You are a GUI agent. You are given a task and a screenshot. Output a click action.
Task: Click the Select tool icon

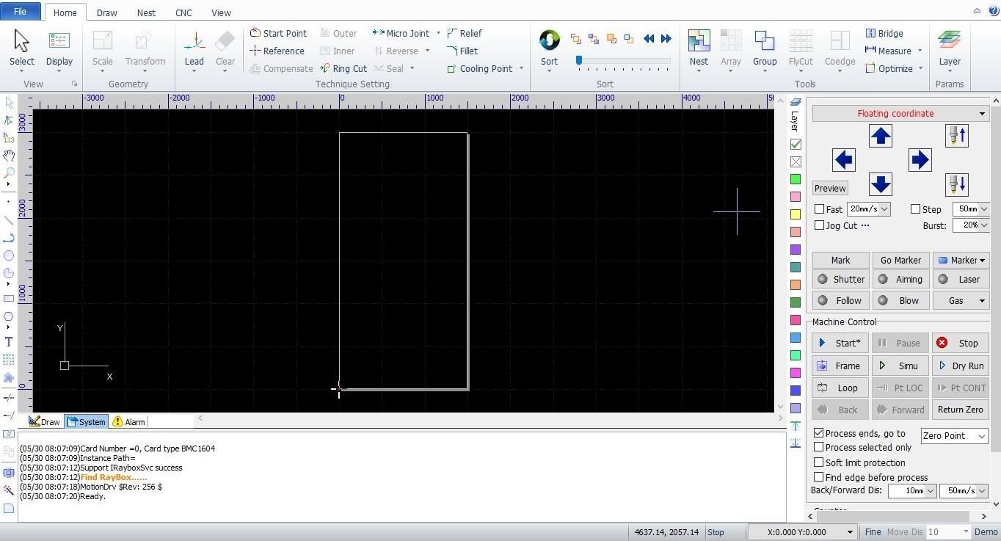point(22,41)
